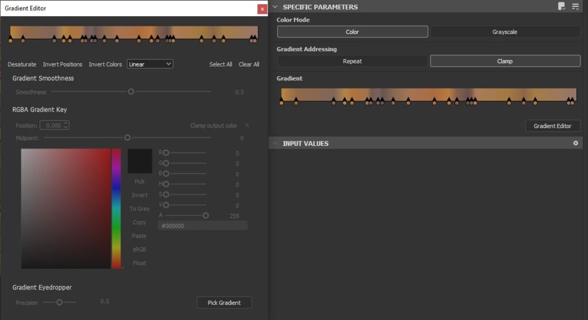Click the Position field stepper arrows
588x320 pixels.
pyautogui.click(x=66, y=125)
